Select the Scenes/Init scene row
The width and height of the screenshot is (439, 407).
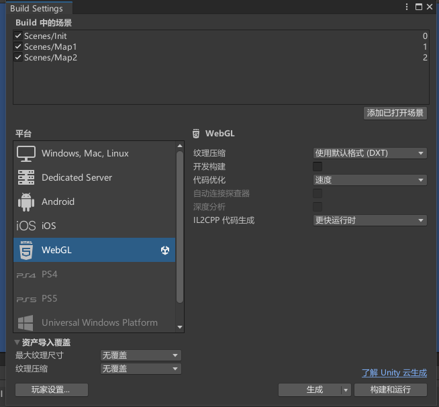pos(222,36)
